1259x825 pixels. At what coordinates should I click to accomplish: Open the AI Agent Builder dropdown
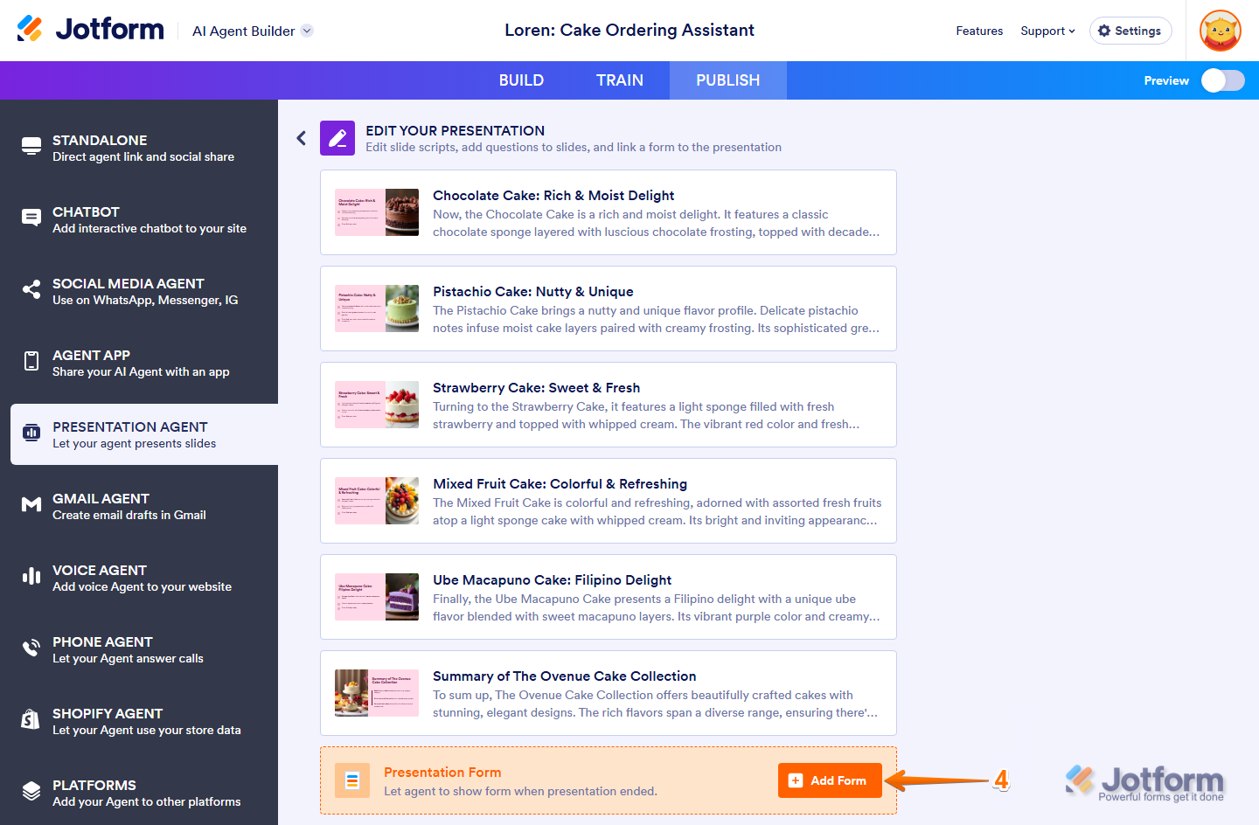pyautogui.click(x=252, y=31)
